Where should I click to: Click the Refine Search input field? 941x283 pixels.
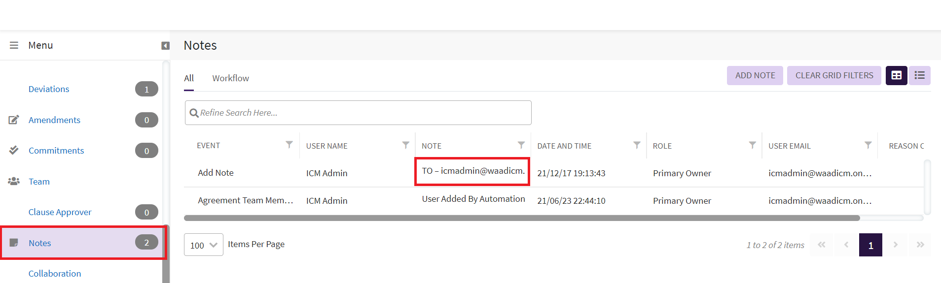coord(358,113)
